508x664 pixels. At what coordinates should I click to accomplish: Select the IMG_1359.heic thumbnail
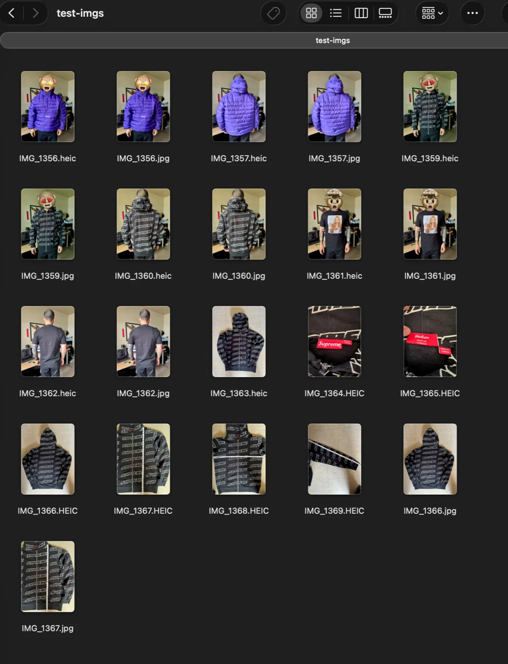[x=430, y=107]
